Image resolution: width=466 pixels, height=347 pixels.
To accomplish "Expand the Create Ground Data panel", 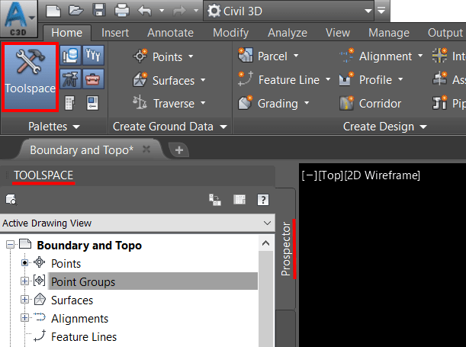I will [170, 127].
